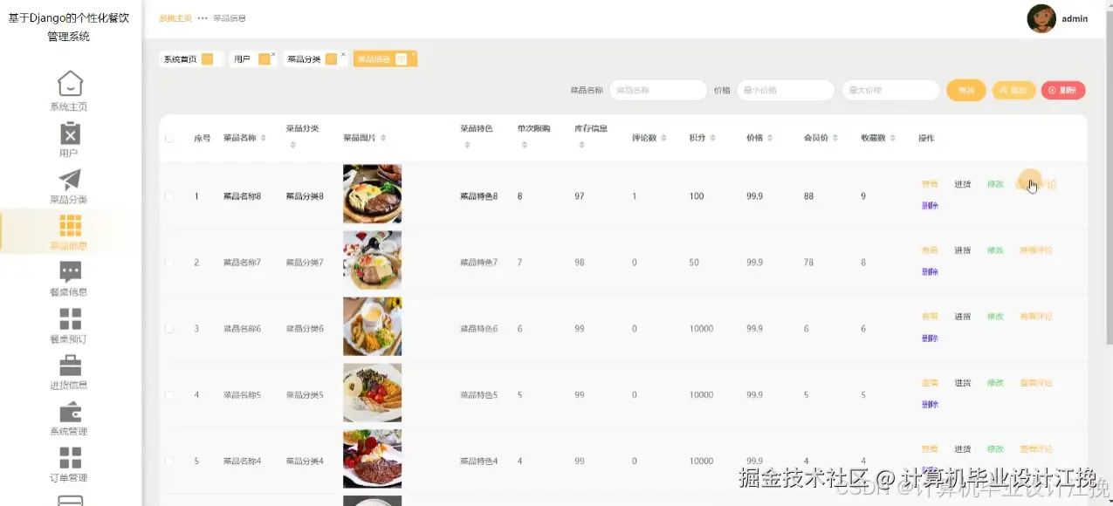Open 系统管理 wallet icon in sidebar
This screenshot has height=506, width=1113.
tap(70, 412)
